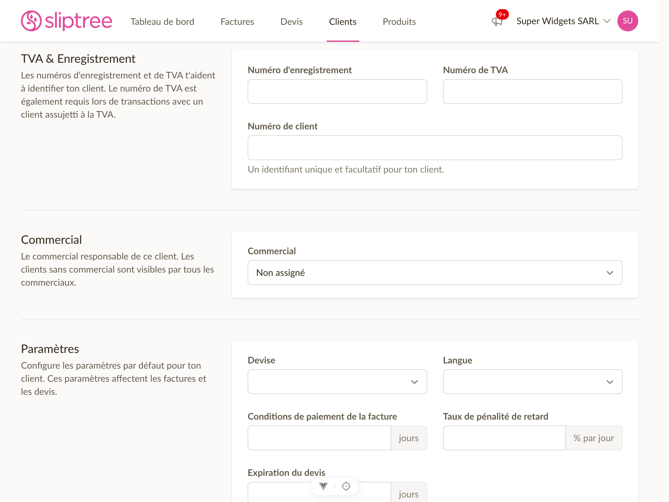
Task: Click the Sliptree logo
Action: (x=67, y=21)
